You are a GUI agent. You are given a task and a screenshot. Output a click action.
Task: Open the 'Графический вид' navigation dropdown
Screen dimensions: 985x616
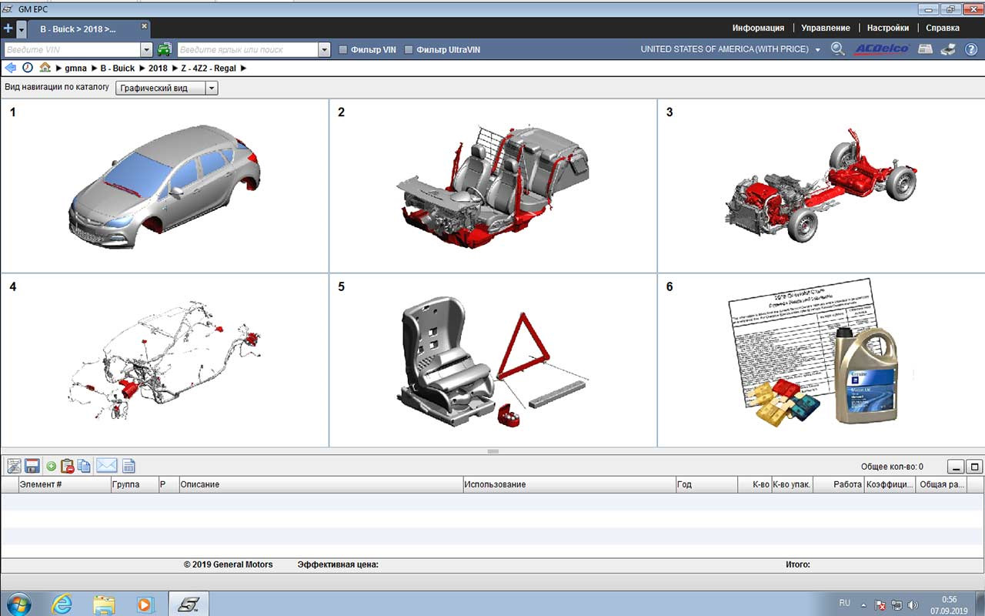pos(167,88)
